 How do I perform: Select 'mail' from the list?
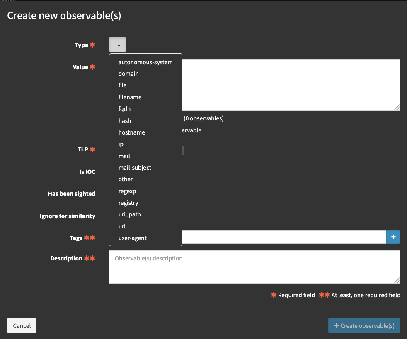[x=124, y=156]
